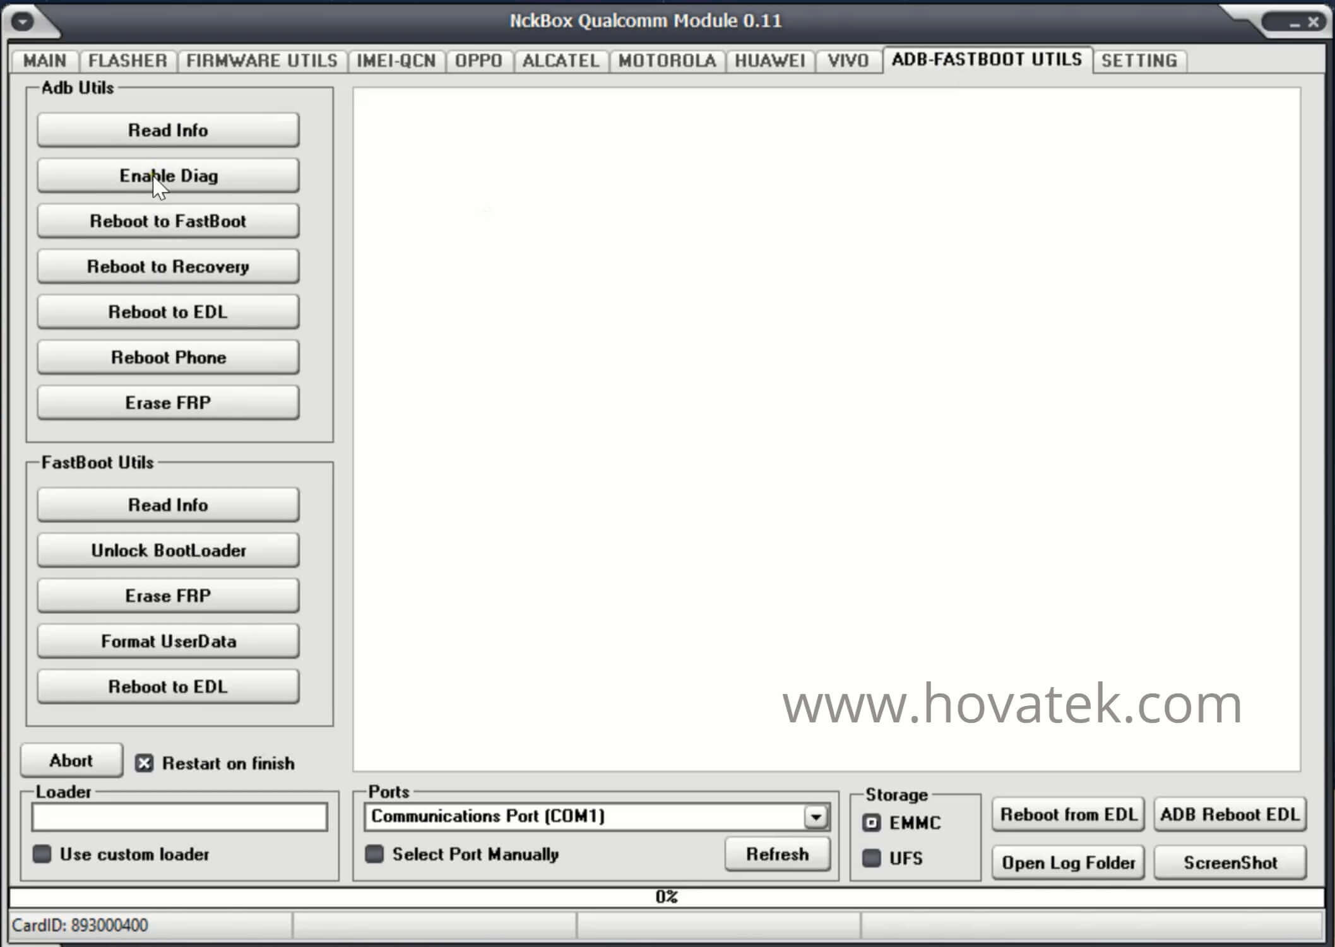This screenshot has height=947, width=1335.
Task: Click the Format UserData button
Action: (x=168, y=641)
